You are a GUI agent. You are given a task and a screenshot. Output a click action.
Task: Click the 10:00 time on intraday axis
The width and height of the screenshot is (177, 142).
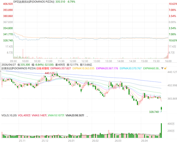[x=25, y=61]
